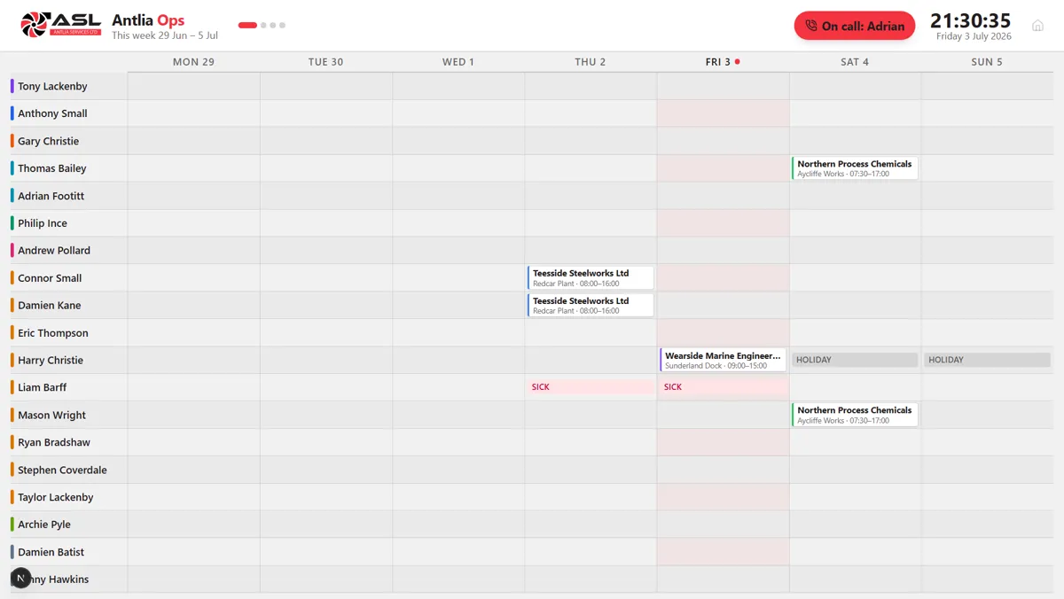Select the Archie Pyle row name

pyautogui.click(x=44, y=524)
